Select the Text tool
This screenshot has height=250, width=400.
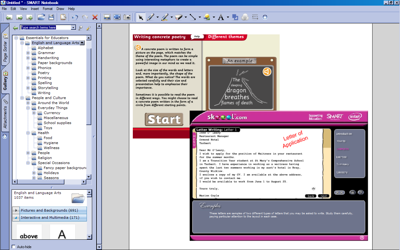point(221,17)
